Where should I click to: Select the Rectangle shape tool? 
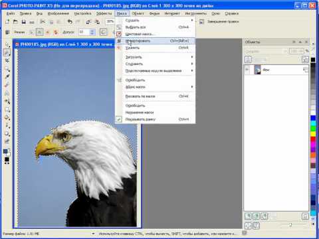click(x=7, y=110)
